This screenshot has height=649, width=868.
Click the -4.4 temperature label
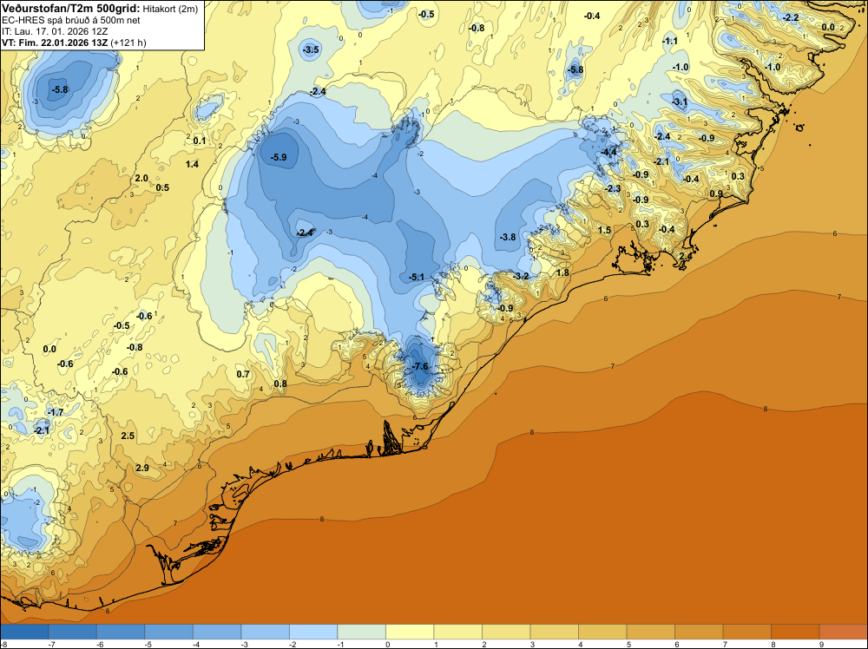coord(609,152)
